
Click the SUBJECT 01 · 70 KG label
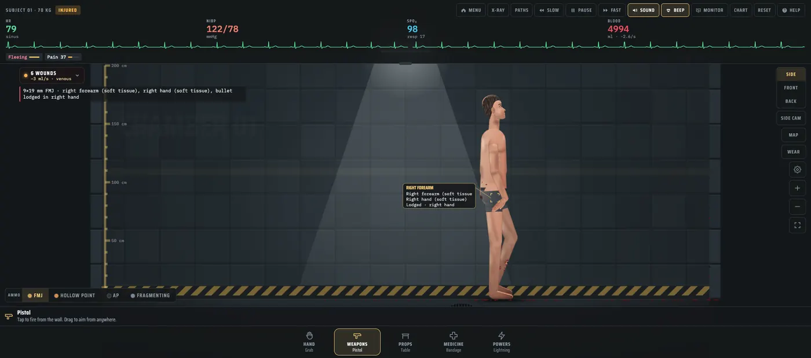pos(28,10)
